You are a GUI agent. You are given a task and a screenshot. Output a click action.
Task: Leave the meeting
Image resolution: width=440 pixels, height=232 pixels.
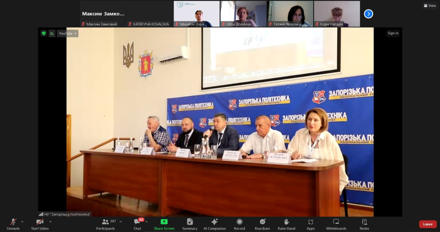tap(428, 224)
